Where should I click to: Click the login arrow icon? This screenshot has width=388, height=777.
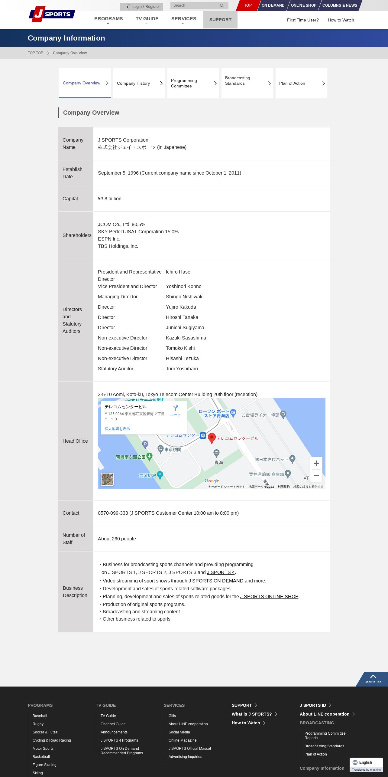pyautogui.click(x=128, y=7)
